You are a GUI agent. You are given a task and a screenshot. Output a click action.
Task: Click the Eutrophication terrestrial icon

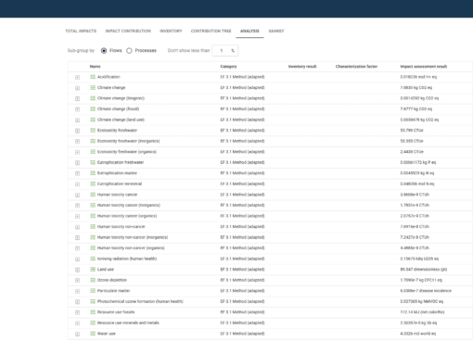click(93, 183)
